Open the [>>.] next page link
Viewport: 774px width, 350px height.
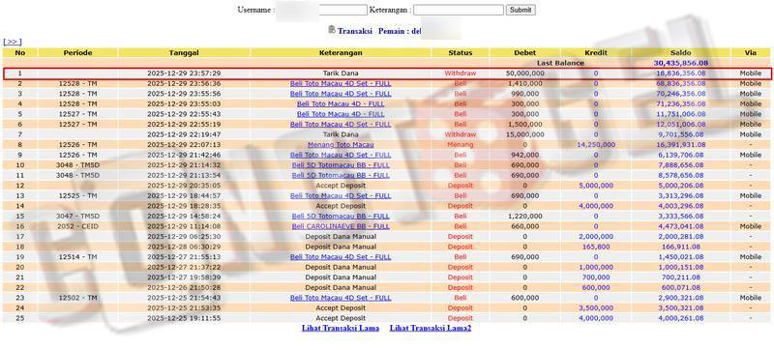click(x=13, y=42)
